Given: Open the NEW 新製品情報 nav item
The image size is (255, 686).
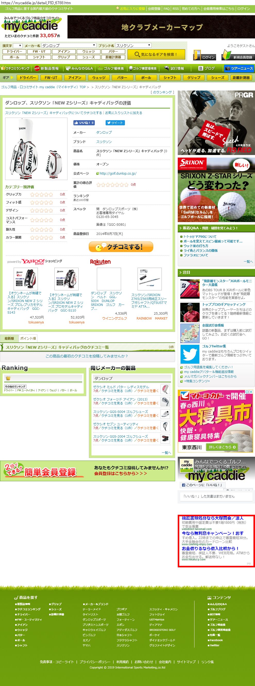Looking at the screenshot, I should 47,68.
